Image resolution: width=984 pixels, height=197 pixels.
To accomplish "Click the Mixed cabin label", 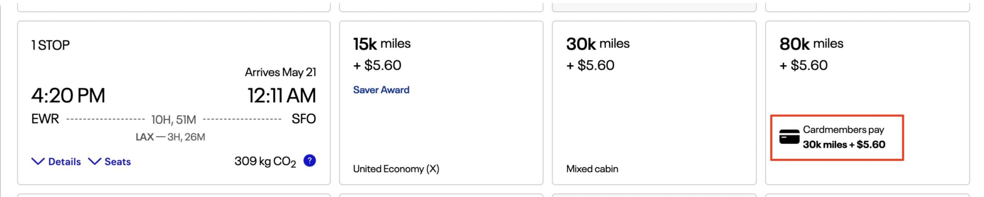I will pyautogui.click(x=592, y=169).
